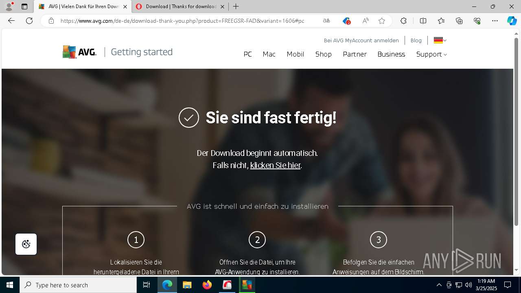The image size is (521, 293).
Task: Click the AVG logo
Action: click(x=79, y=52)
